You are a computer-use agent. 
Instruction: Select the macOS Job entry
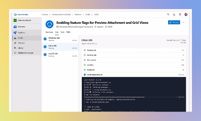pos(60,55)
